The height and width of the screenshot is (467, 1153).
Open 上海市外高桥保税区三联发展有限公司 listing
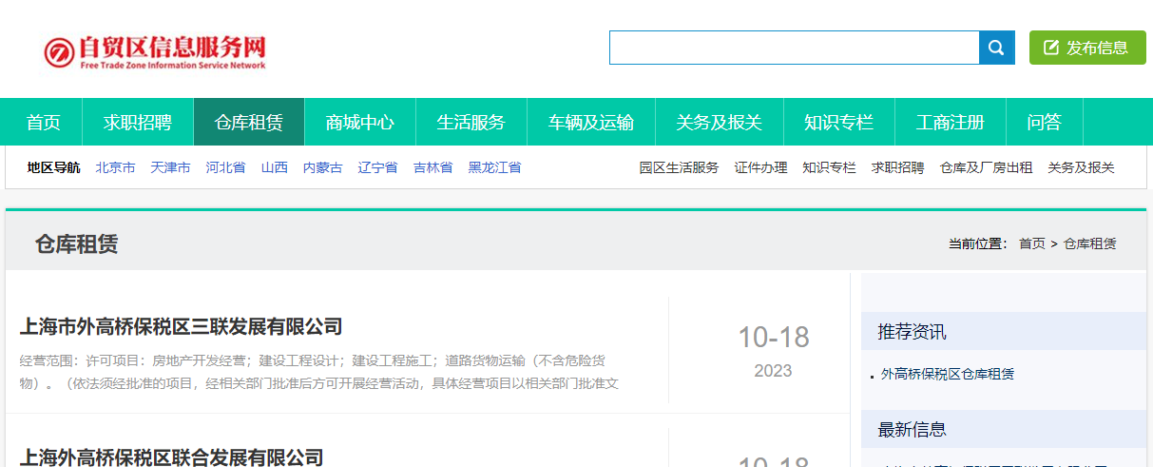(181, 327)
